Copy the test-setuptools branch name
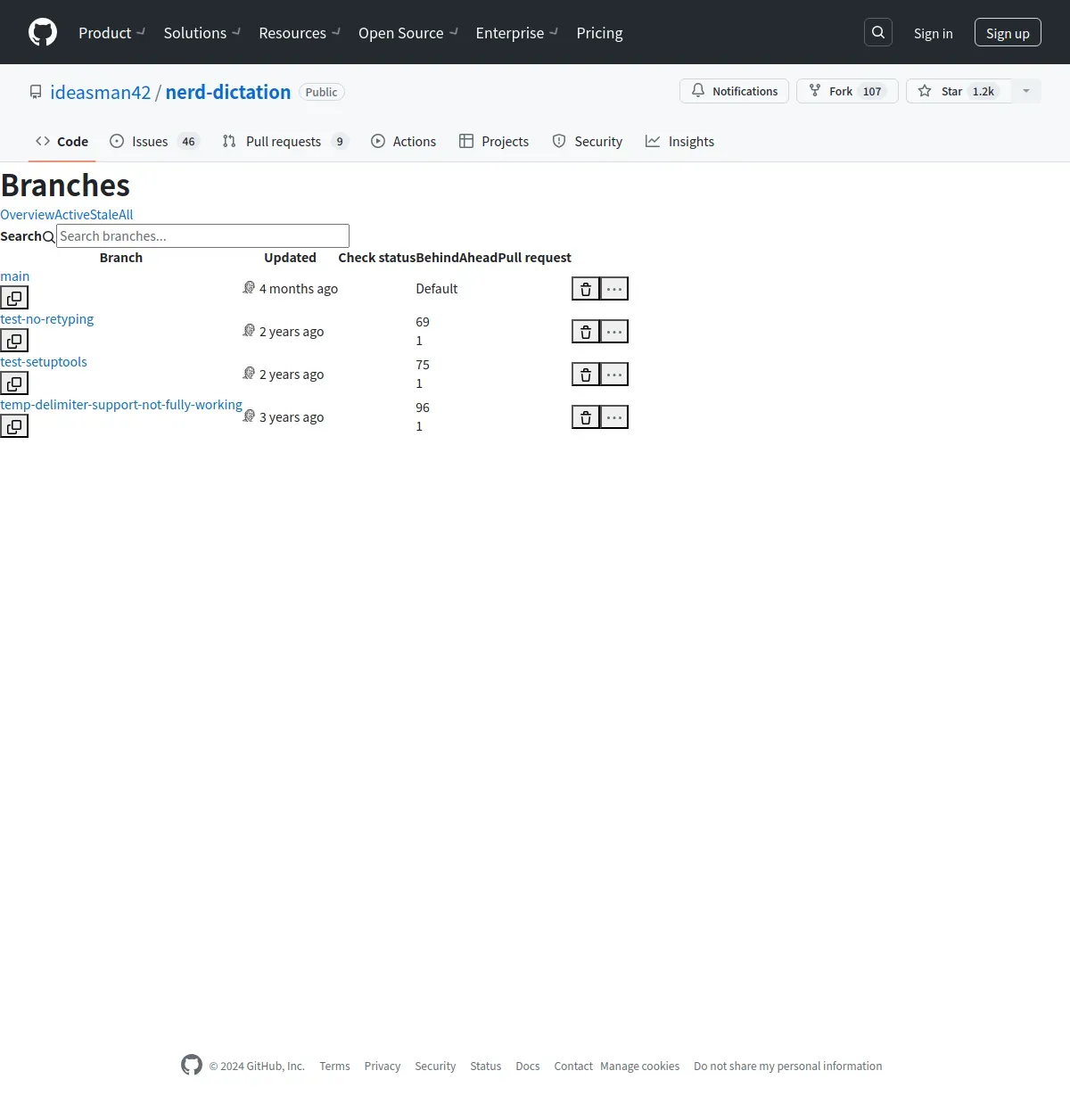The width and height of the screenshot is (1070, 1112). [14, 383]
